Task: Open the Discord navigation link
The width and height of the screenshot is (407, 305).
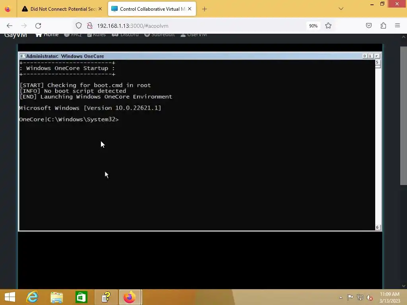Action: point(125,35)
